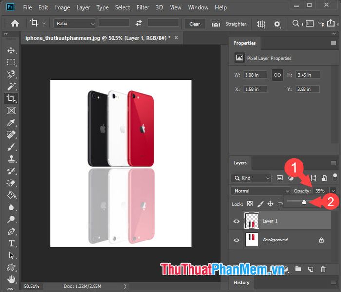Image resolution: width=341 pixels, height=292 pixels.
Task: Select the Spot Healing Brush tool
Action: click(11, 135)
